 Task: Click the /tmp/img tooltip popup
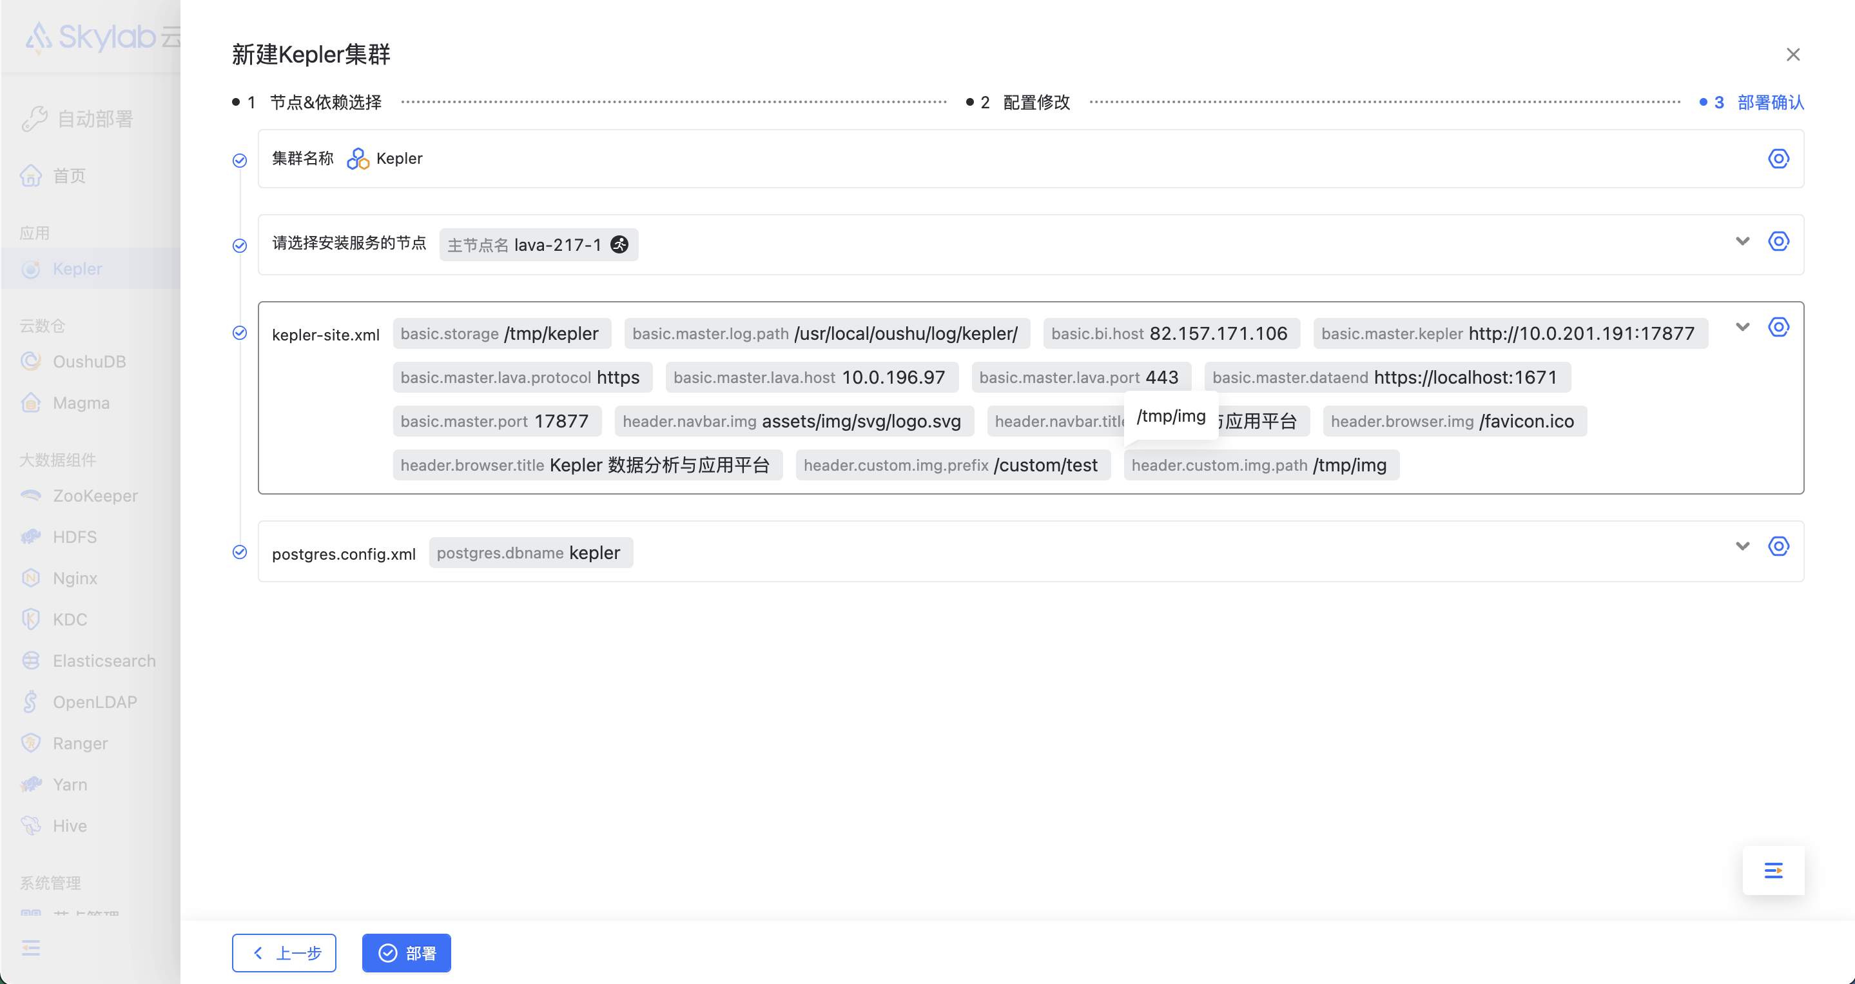(x=1171, y=416)
